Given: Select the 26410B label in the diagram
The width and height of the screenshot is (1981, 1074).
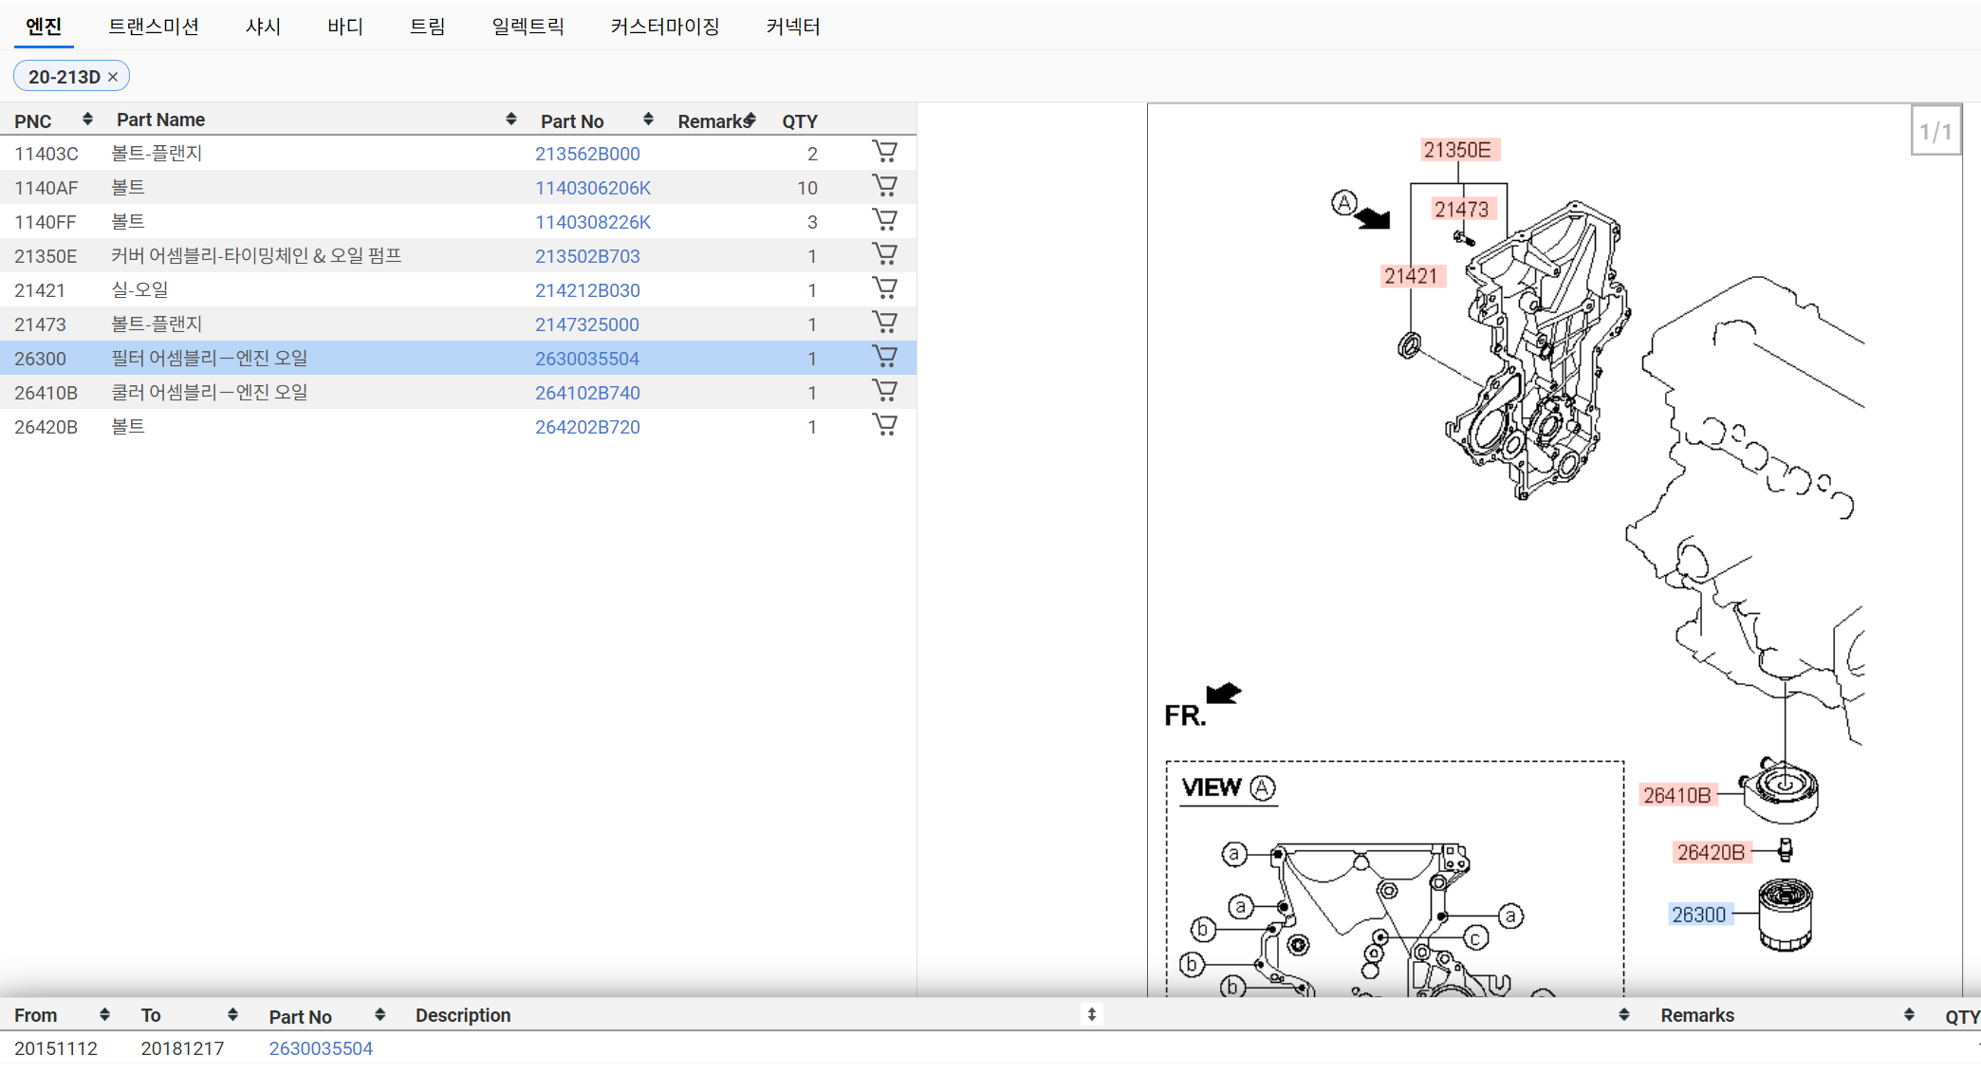Looking at the screenshot, I should click(x=1676, y=795).
